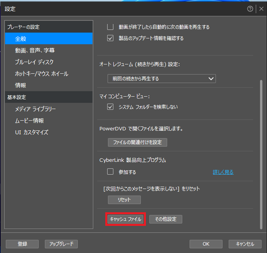267x253 pixels.
Task: Close the 設定 dialog with X
Action: coord(261,9)
